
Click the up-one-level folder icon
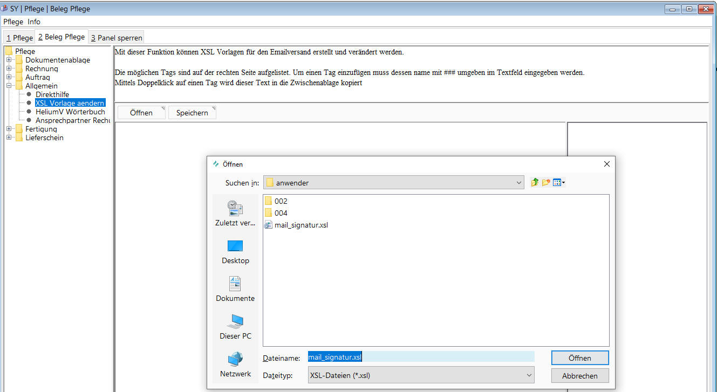(535, 183)
